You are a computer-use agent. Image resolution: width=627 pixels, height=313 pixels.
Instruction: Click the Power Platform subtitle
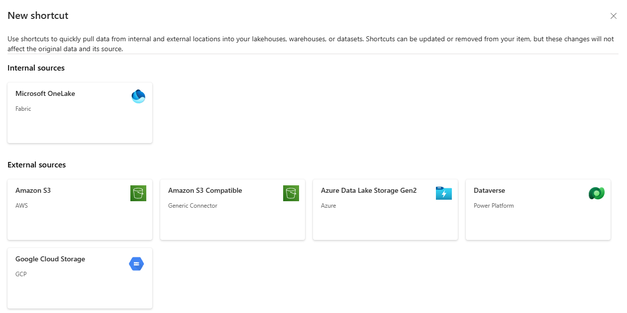click(x=494, y=206)
